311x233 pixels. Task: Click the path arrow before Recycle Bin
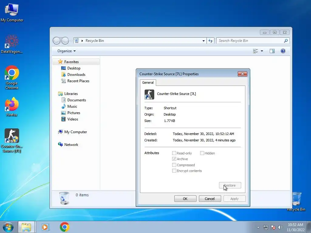(82, 41)
